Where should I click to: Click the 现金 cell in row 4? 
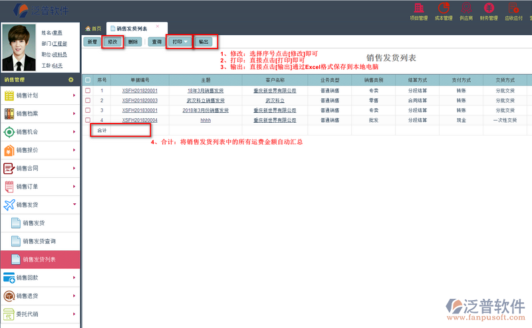461,120
